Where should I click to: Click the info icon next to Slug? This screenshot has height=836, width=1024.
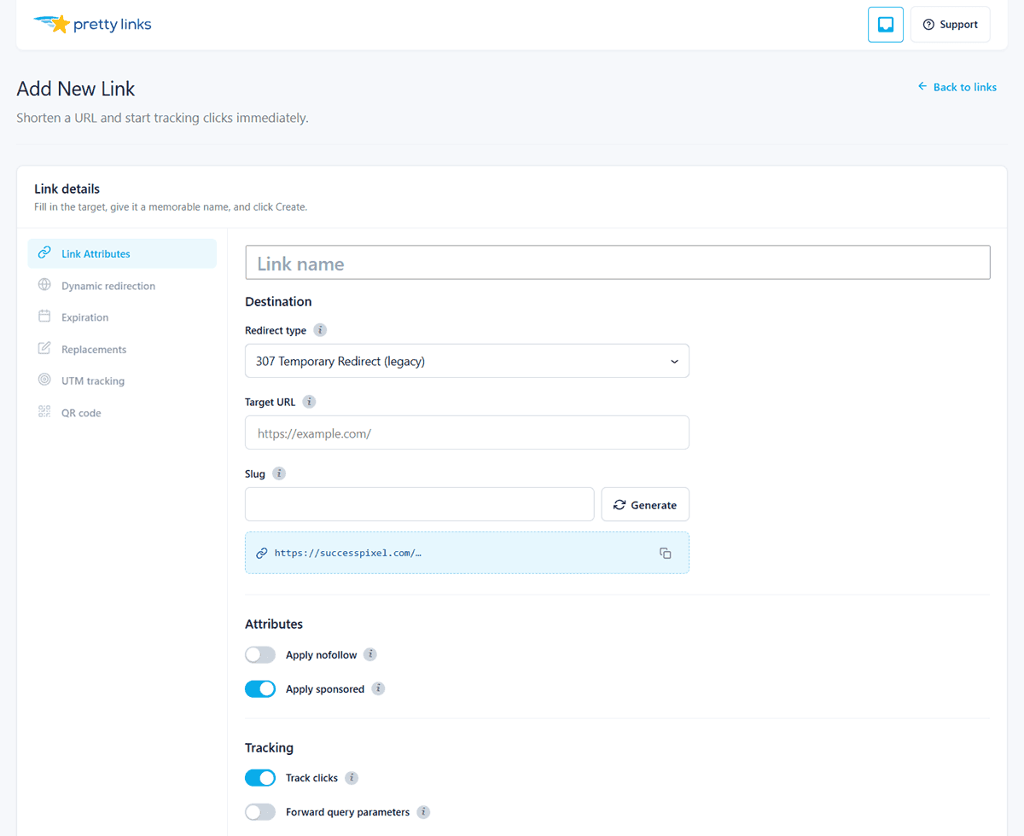click(279, 473)
